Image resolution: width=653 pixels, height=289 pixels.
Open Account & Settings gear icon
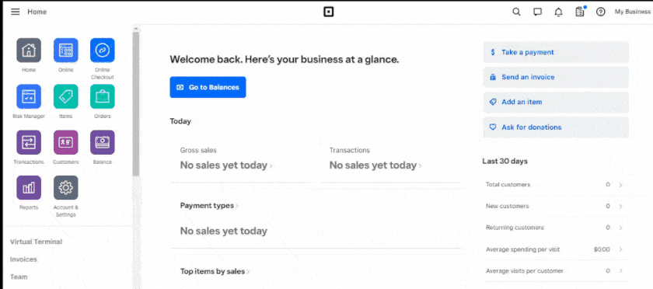pos(66,188)
